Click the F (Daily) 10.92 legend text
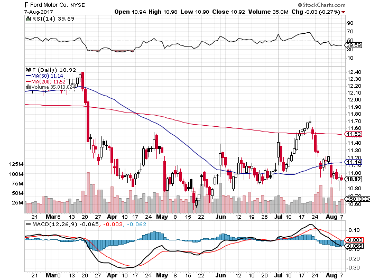The image size is (370, 280). pyautogui.click(x=54, y=70)
